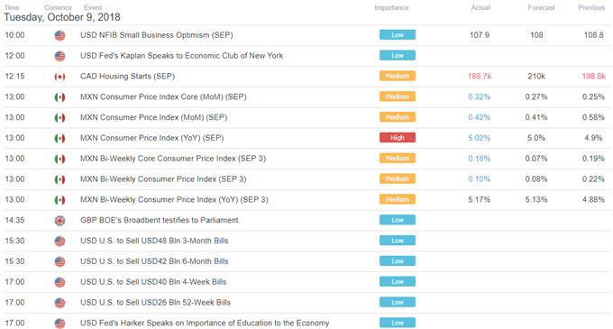Image resolution: width=613 pixels, height=329 pixels.
Task: Click the Time column header
Action: [x=12, y=7]
